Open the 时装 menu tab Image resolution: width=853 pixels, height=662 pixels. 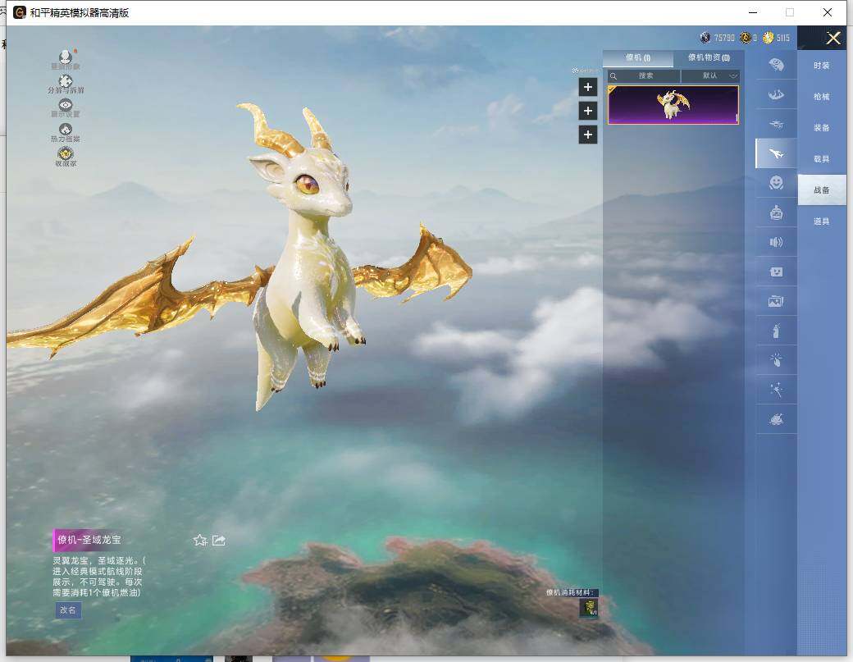tap(821, 66)
